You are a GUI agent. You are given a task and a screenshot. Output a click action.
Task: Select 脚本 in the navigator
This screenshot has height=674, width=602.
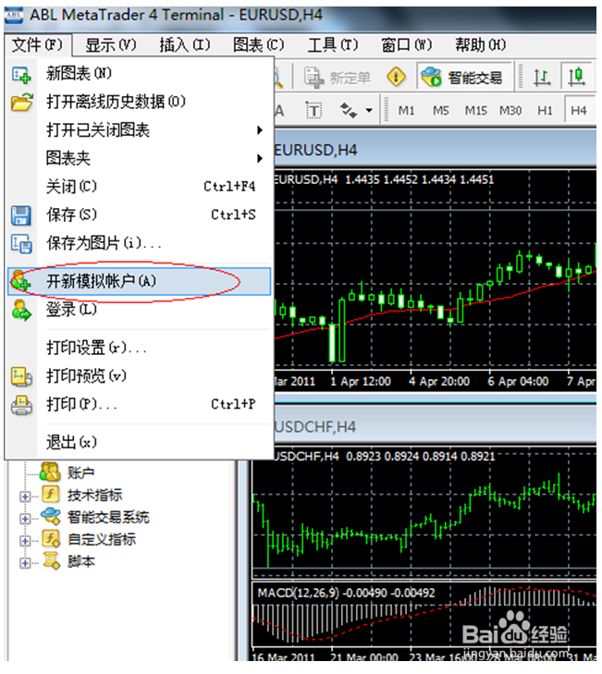click(x=80, y=562)
